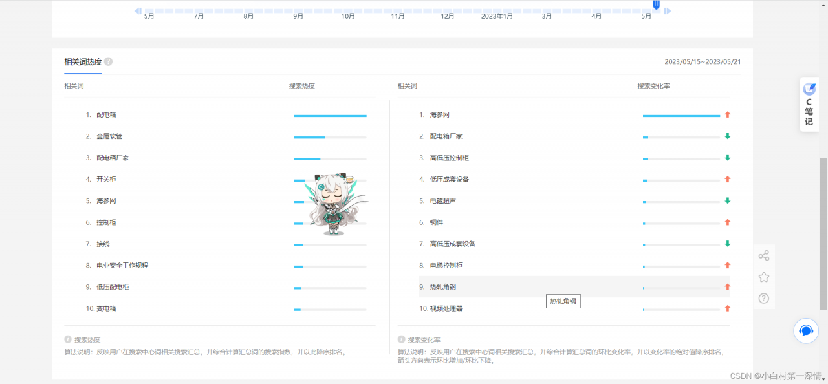Open the question mark help icon on the right sidebar
828x384 pixels.
(x=764, y=298)
